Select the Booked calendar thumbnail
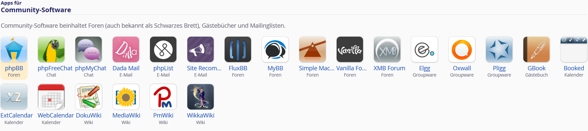This screenshot has width=588, height=131. pyautogui.click(x=574, y=49)
